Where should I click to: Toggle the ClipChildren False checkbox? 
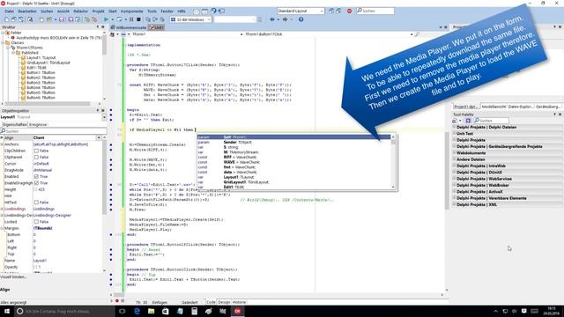point(36,151)
